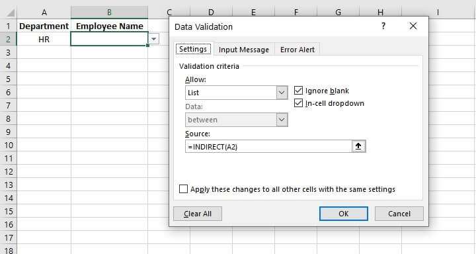Toggle the Ignore blank checkbox
This screenshot has width=476, height=254.
pos(298,91)
